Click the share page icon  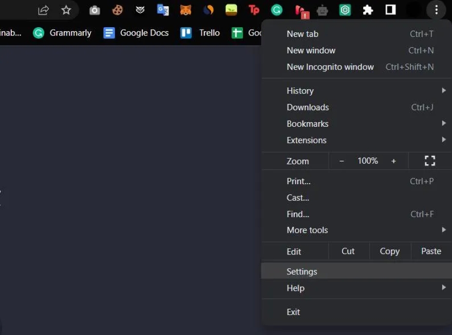[44, 10]
